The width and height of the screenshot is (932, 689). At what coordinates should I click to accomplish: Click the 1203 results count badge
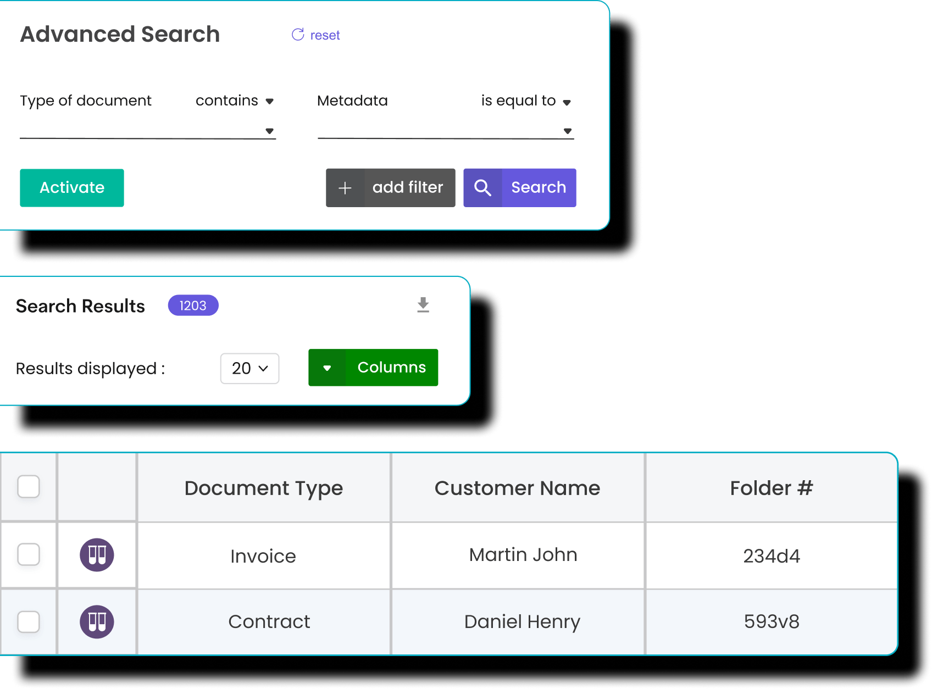click(x=193, y=305)
